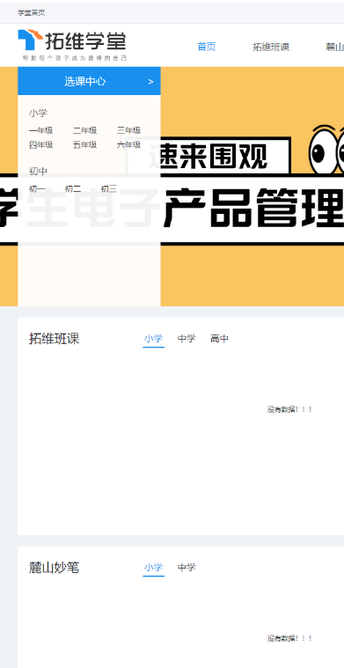Choose 初二 under 初中
Screen dimensions: 344x668
pos(73,188)
